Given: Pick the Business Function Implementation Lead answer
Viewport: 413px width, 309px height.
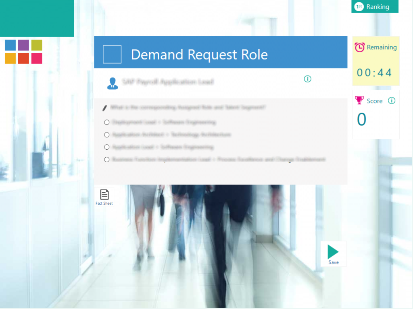Looking at the screenshot, I should click(106, 159).
